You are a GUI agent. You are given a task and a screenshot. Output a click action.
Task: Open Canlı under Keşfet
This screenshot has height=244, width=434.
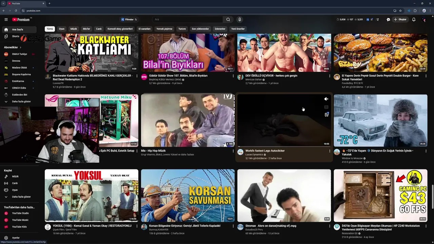[x=19, y=183]
